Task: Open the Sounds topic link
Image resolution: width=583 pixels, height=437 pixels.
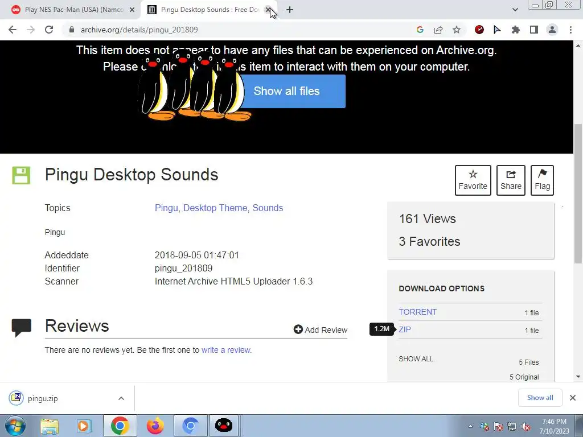Action: pos(268,208)
